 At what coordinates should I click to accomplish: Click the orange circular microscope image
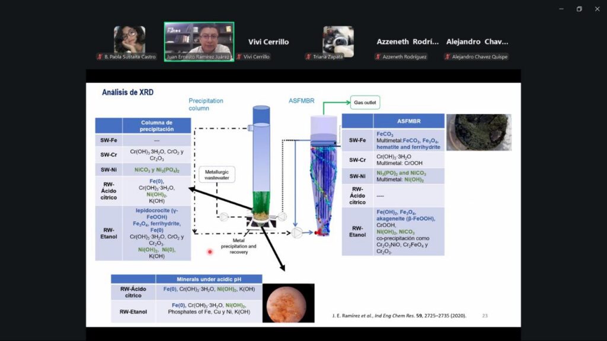coord(288,303)
